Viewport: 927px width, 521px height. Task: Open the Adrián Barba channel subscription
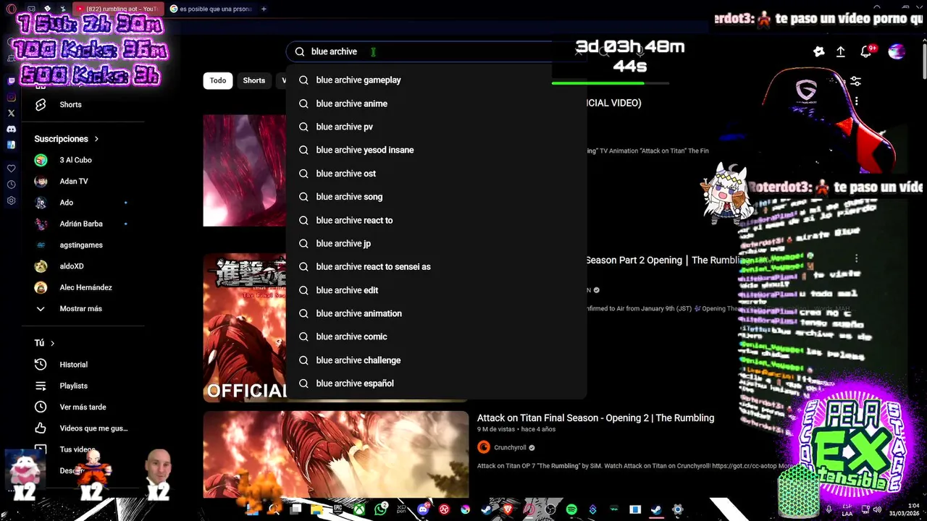[82, 224]
